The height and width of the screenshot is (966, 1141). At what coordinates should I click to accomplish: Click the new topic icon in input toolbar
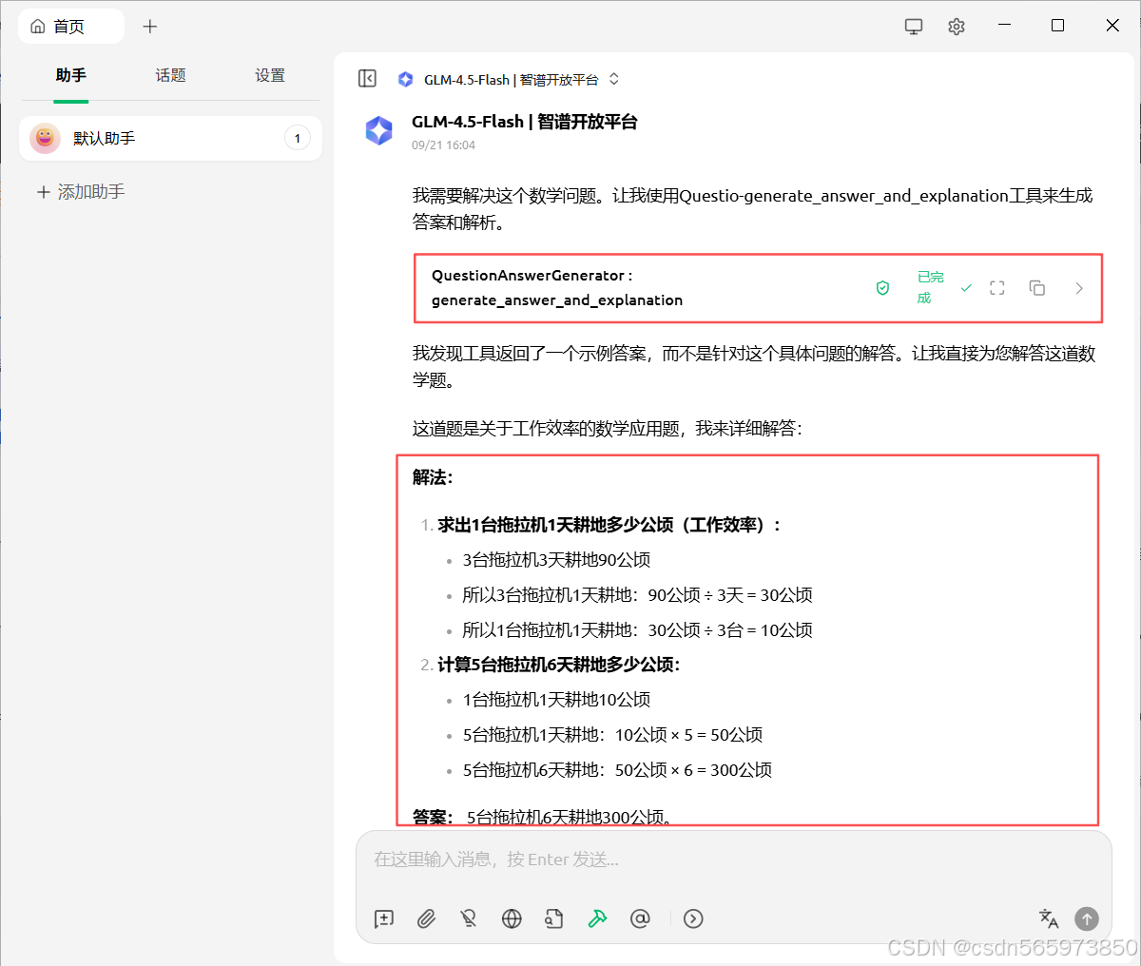click(x=384, y=918)
